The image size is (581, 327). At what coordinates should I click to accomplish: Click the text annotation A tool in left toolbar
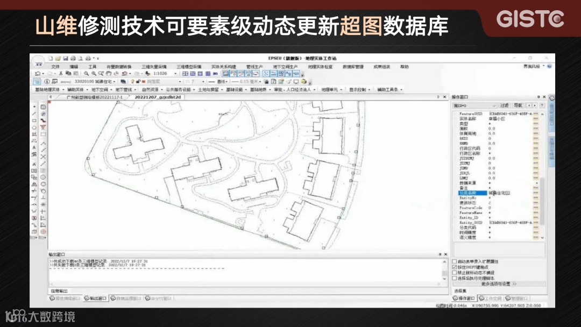point(34,147)
